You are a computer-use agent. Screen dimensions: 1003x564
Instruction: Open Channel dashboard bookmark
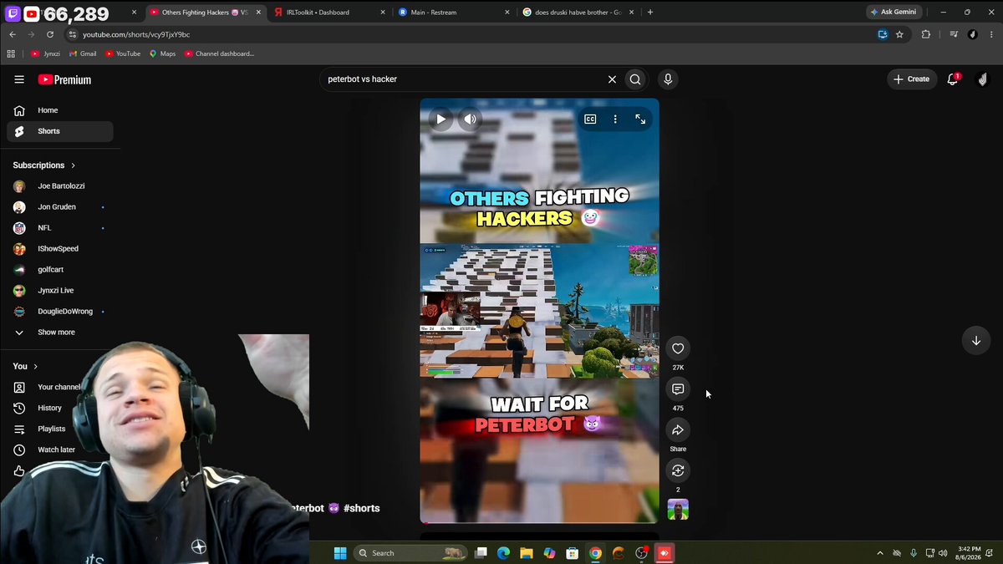pyautogui.click(x=219, y=53)
